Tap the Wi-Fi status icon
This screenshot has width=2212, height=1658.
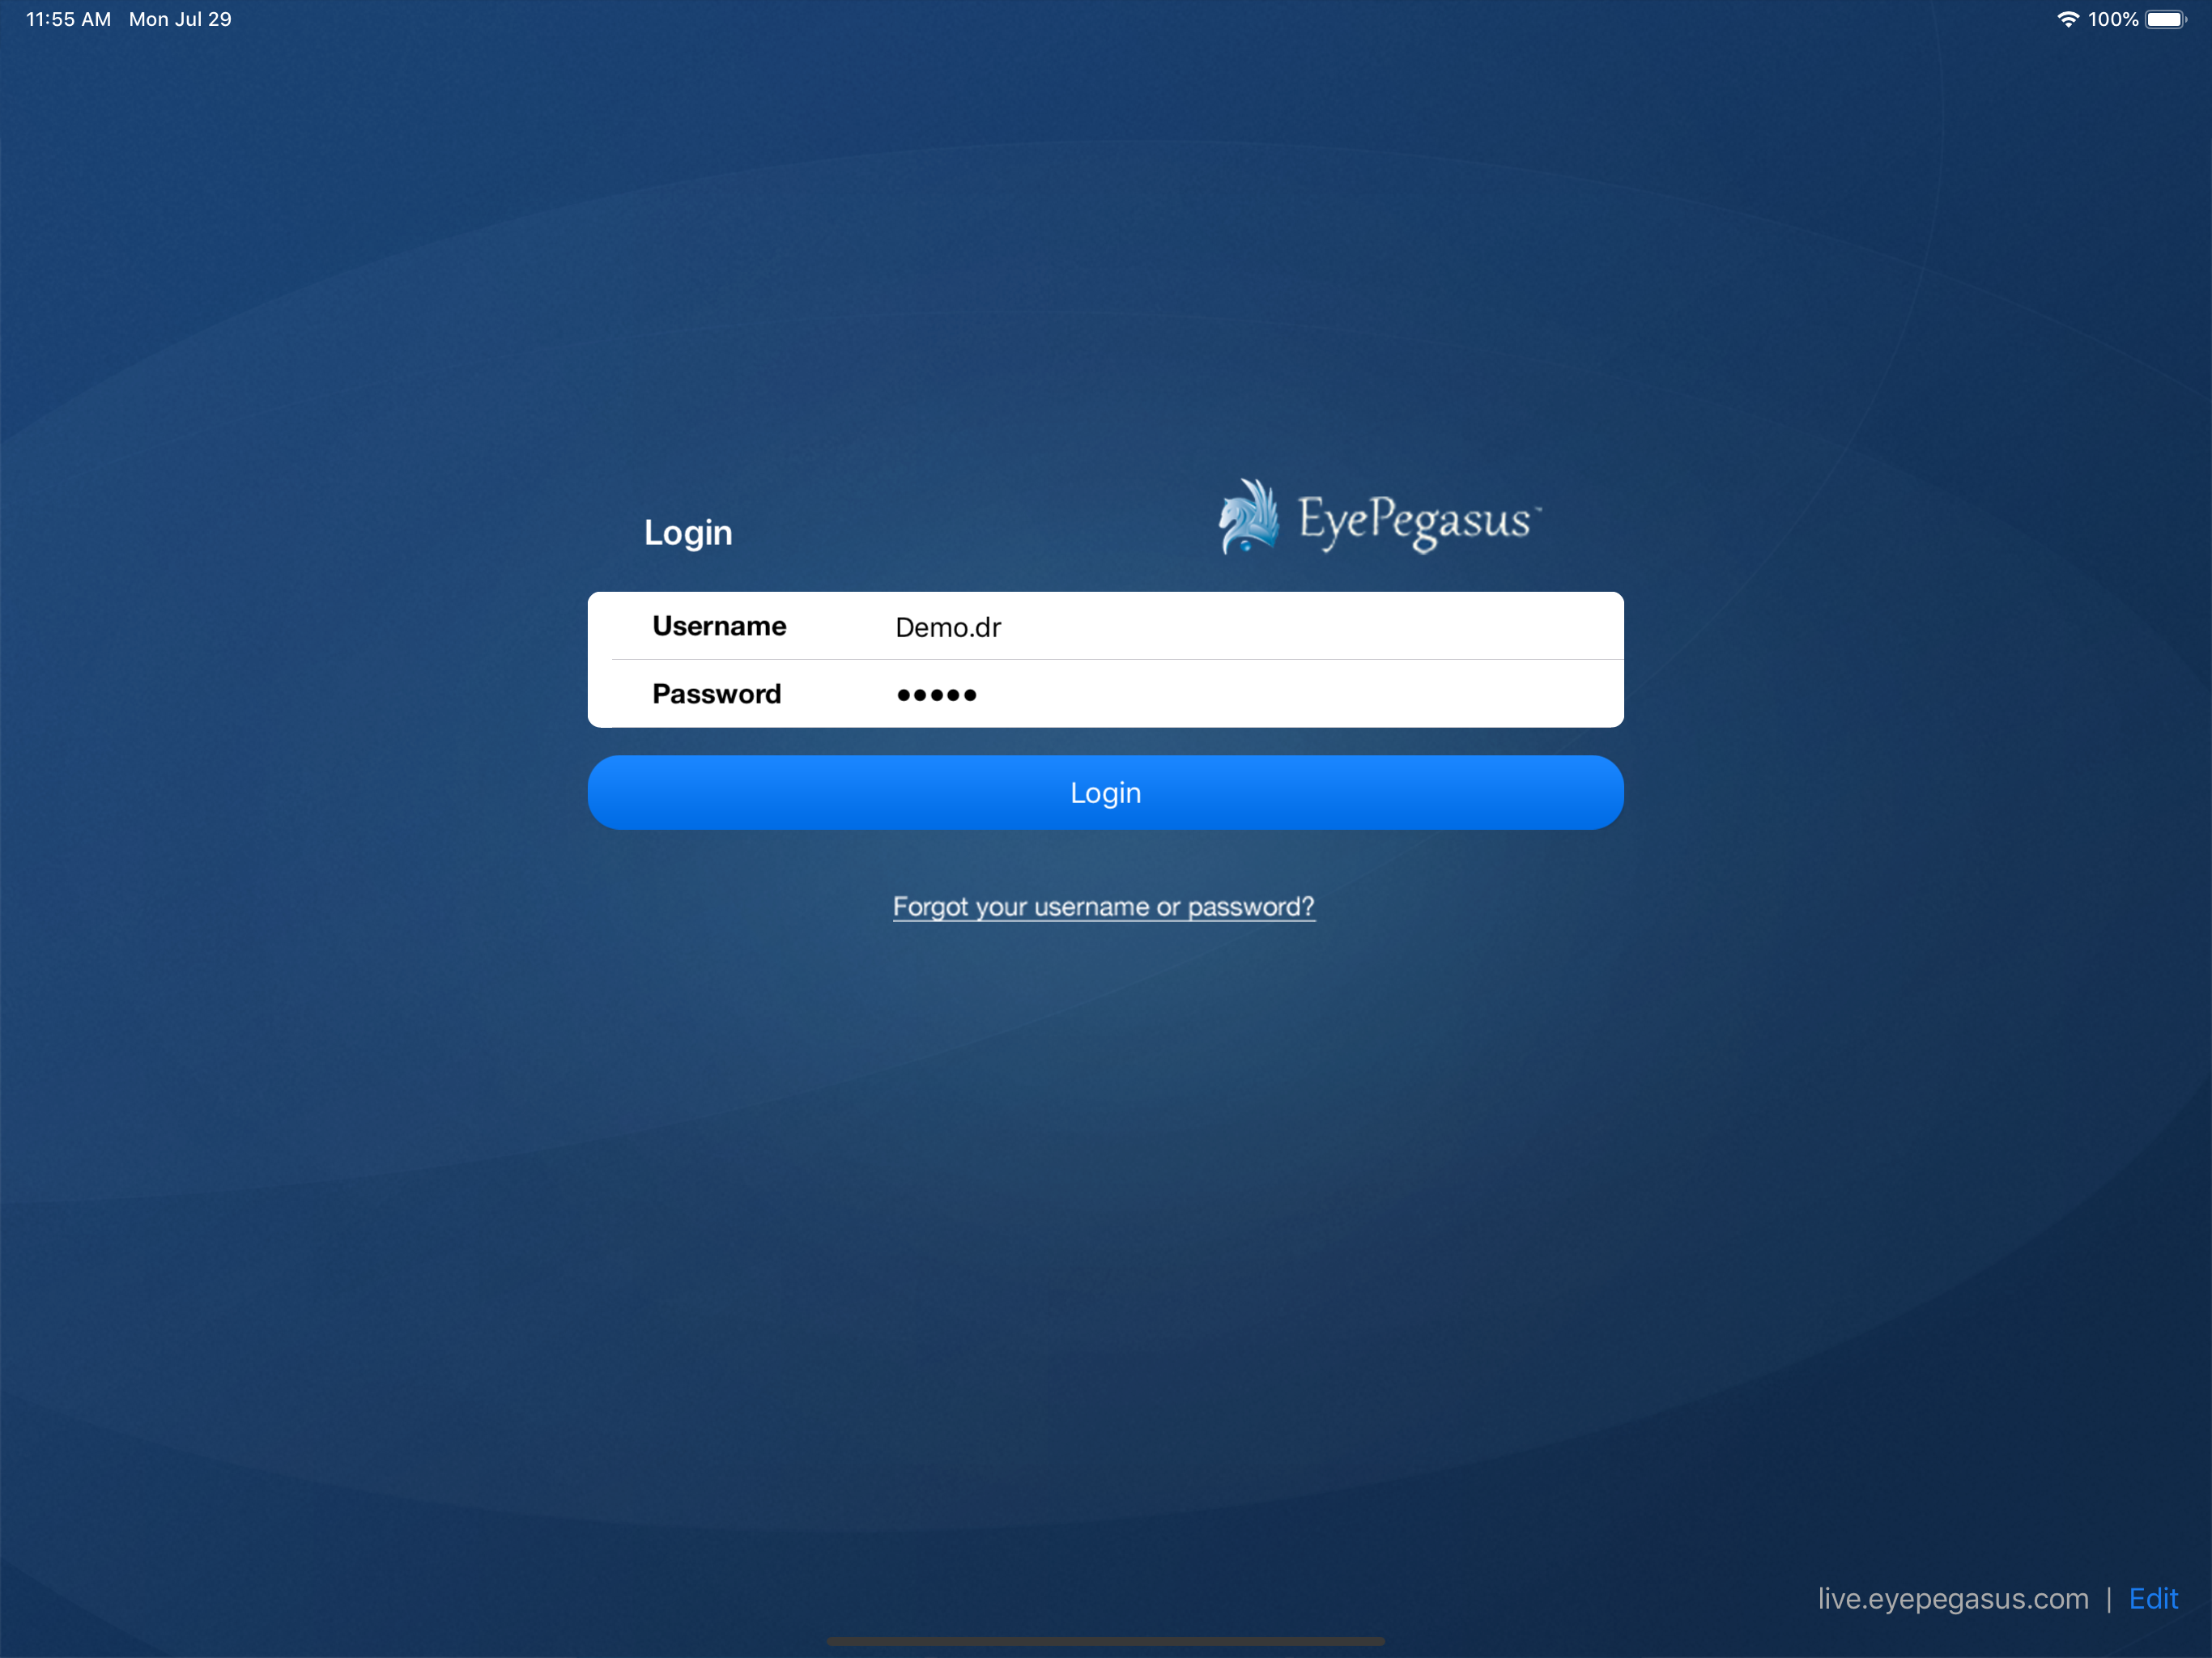tap(2067, 19)
